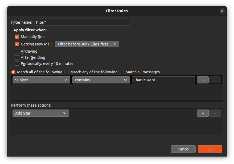
Task: Click the minus button in the condition row
Action: [215, 80]
